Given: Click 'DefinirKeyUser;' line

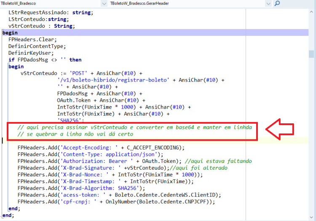Looking at the screenshot, I should click(31, 53).
